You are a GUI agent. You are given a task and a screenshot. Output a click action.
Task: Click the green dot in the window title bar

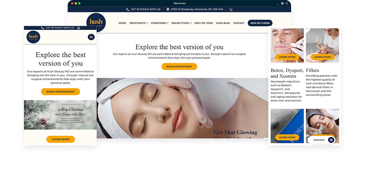click(x=79, y=3)
